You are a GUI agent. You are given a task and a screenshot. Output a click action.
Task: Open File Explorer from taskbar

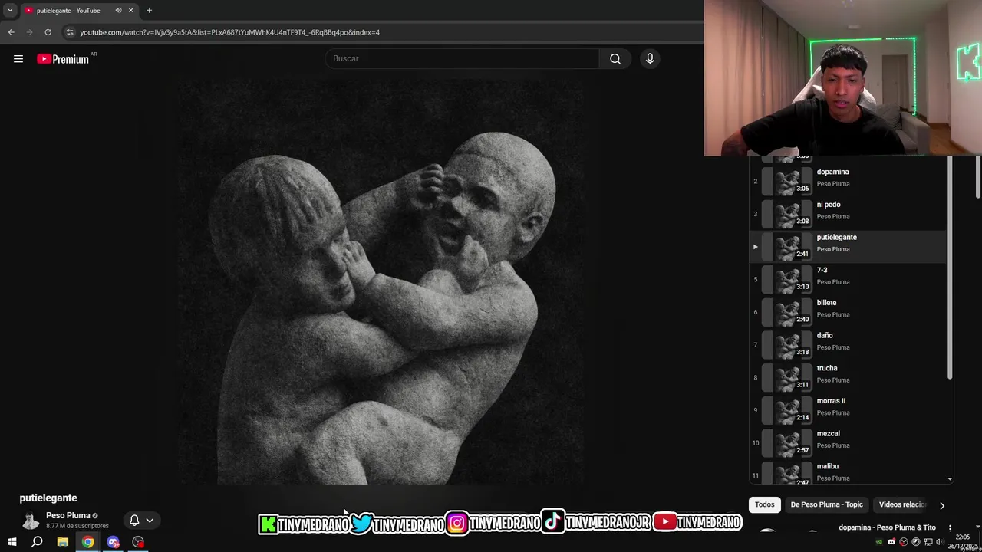pos(63,542)
